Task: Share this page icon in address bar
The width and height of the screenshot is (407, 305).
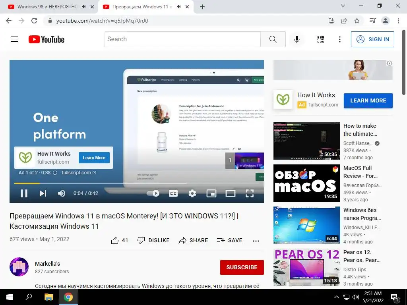Action: click(344, 21)
